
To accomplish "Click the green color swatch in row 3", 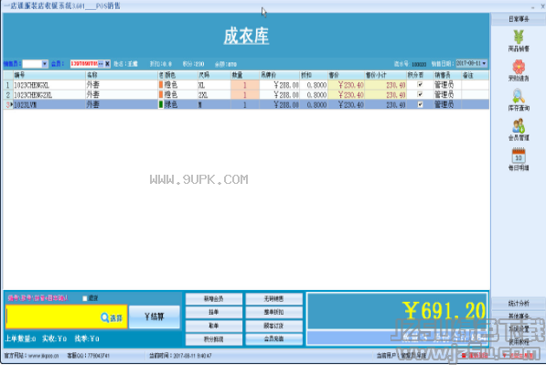I will tap(161, 104).
